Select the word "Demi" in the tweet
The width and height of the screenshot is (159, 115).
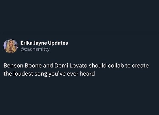60,65
